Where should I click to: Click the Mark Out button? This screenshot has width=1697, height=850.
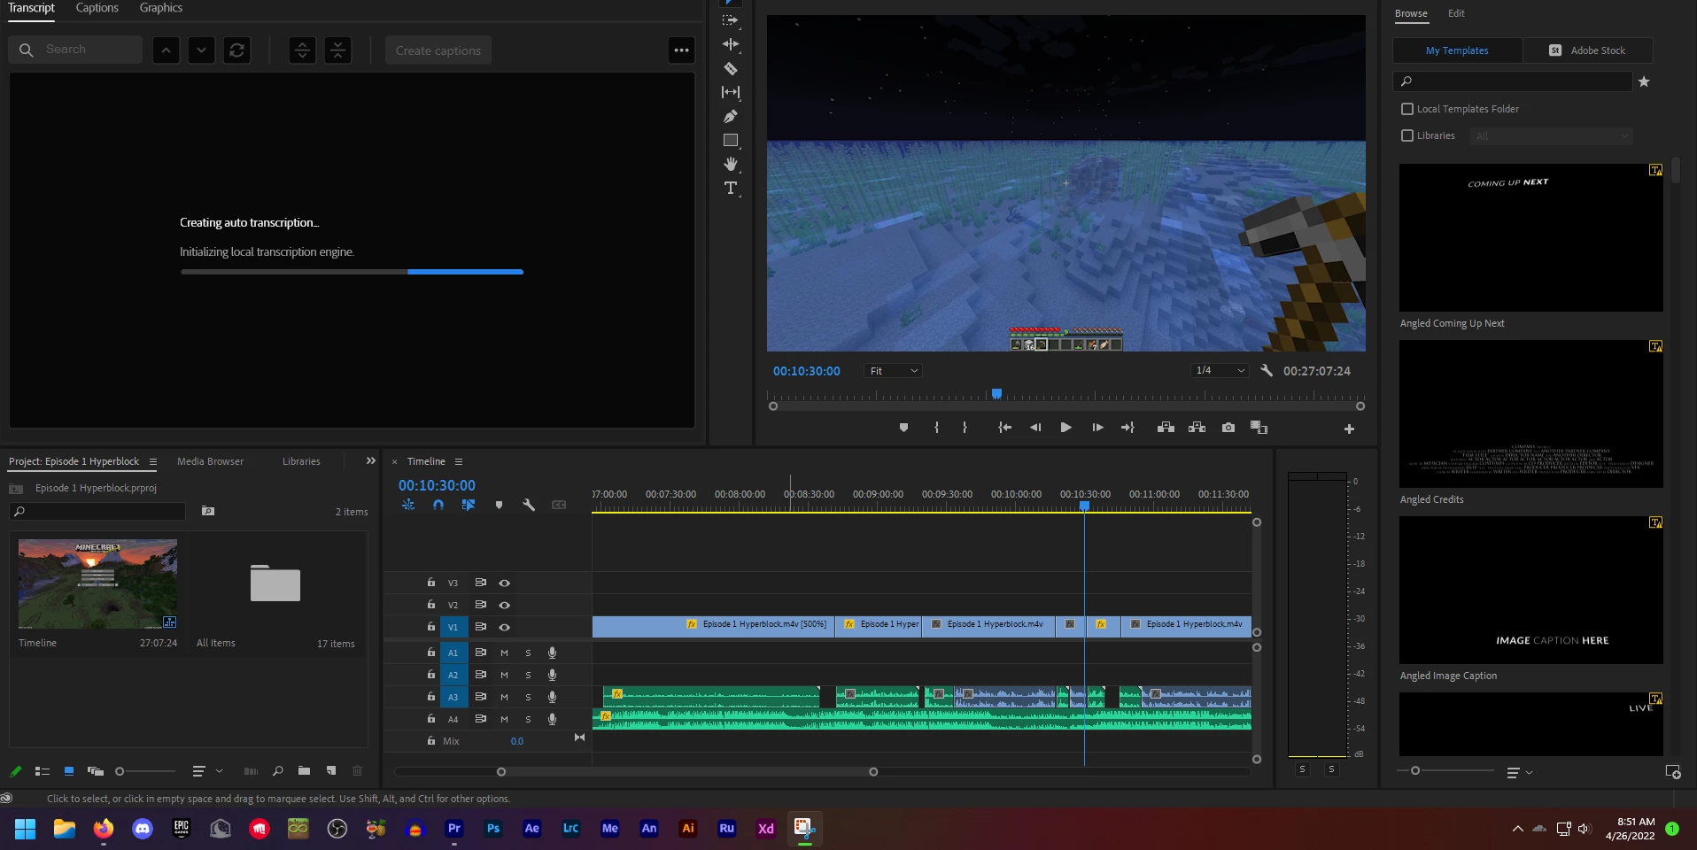pyautogui.click(x=965, y=428)
